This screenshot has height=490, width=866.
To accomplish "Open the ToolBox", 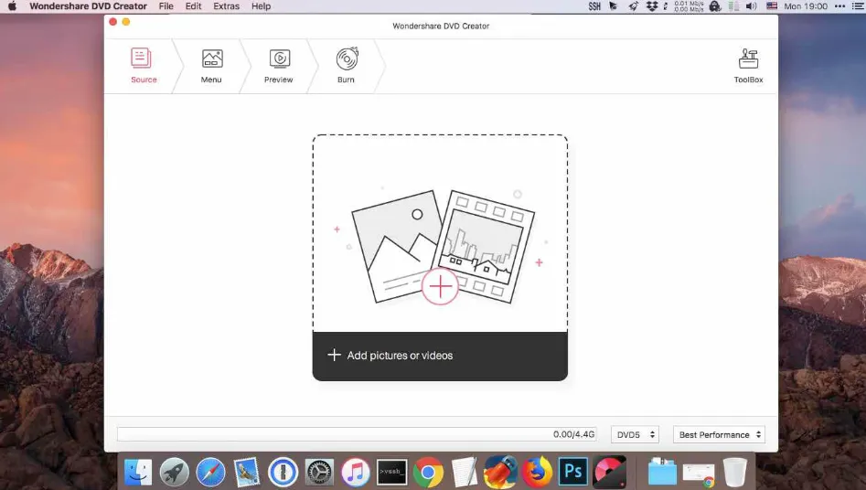I will point(748,66).
